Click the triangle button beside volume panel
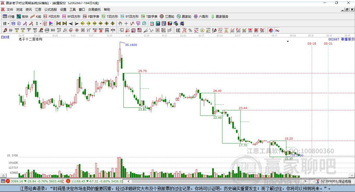355x192 pixels. click(3, 175)
